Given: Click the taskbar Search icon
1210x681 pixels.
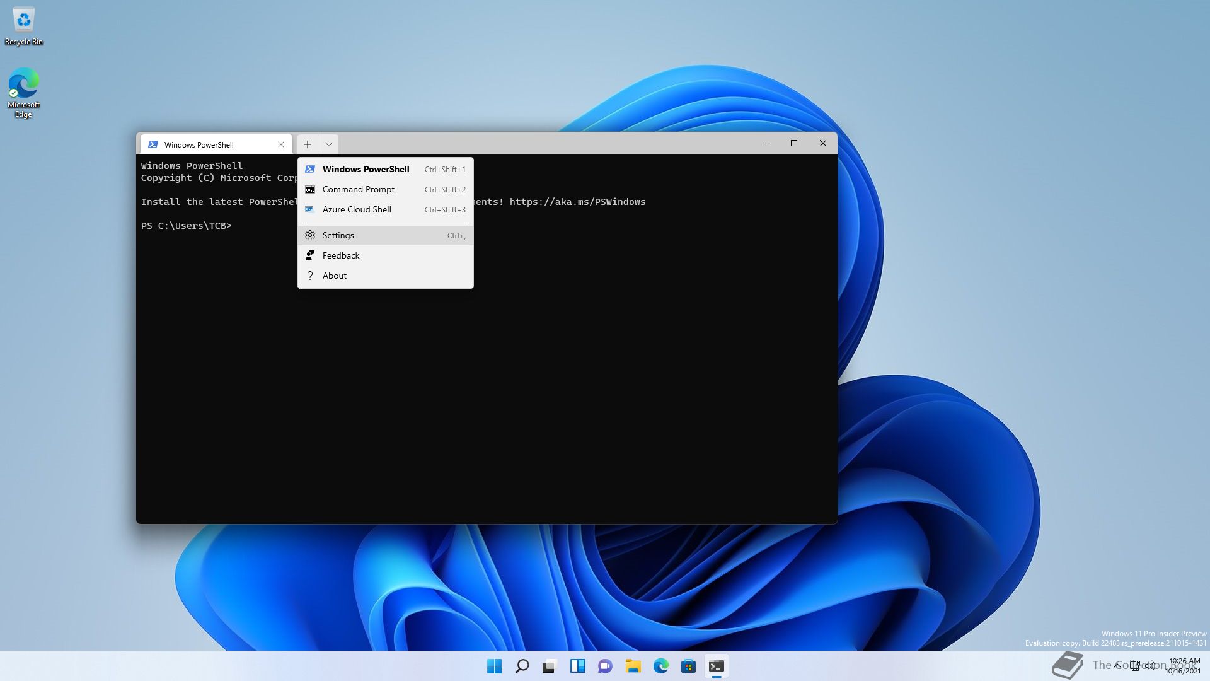Looking at the screenshot, I should tap(522, 666).
